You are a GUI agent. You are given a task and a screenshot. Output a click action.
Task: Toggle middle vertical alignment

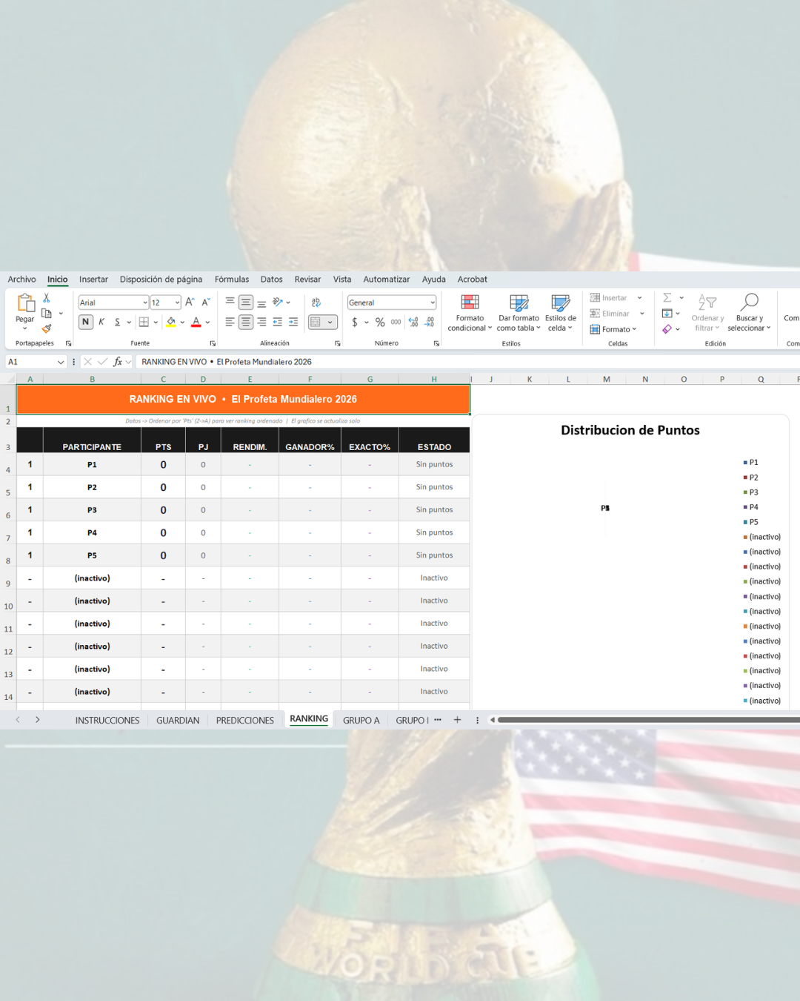coord(246,303)
